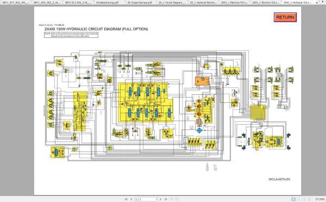Open the page number dropdown arrow
This screenshot has width=326, height=202.
pyautogui.click(x=156, y=199)
